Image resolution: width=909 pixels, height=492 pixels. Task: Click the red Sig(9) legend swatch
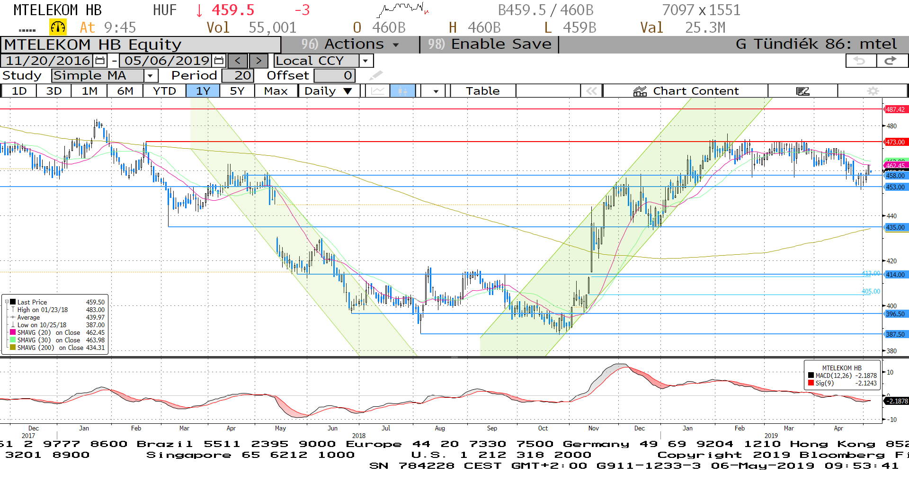pos(811,383)
